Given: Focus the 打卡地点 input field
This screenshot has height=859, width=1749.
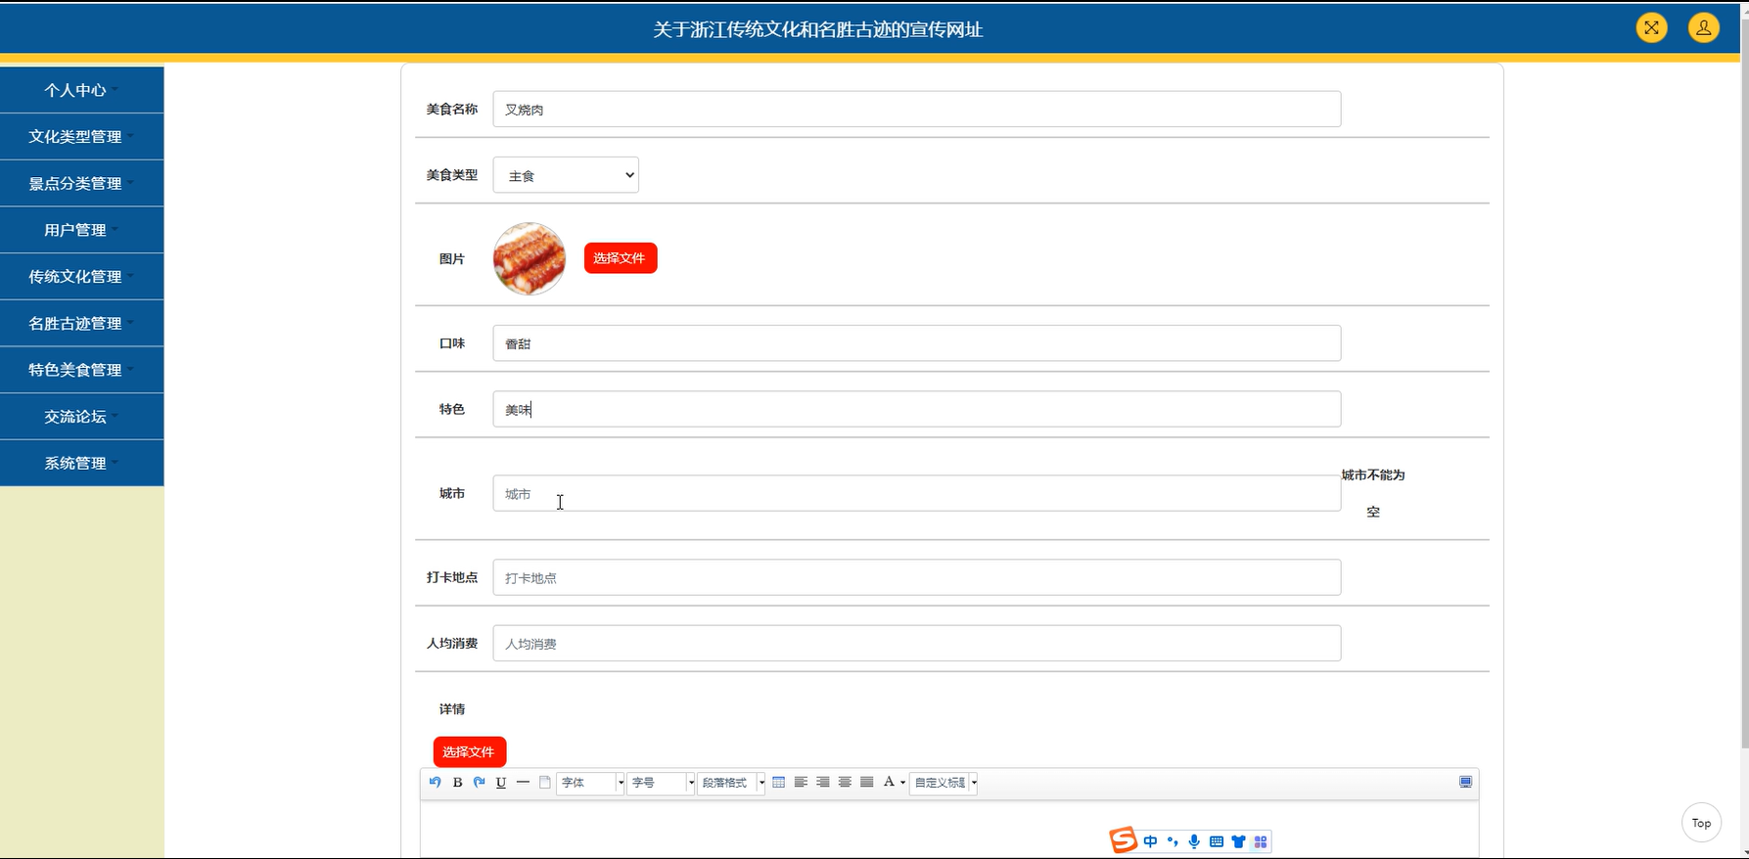Looking at the screenshot, I should [917, 577].
